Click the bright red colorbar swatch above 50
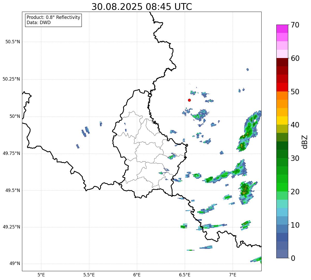This screenshot has height=280, width=311. click(x=282, y=87)
